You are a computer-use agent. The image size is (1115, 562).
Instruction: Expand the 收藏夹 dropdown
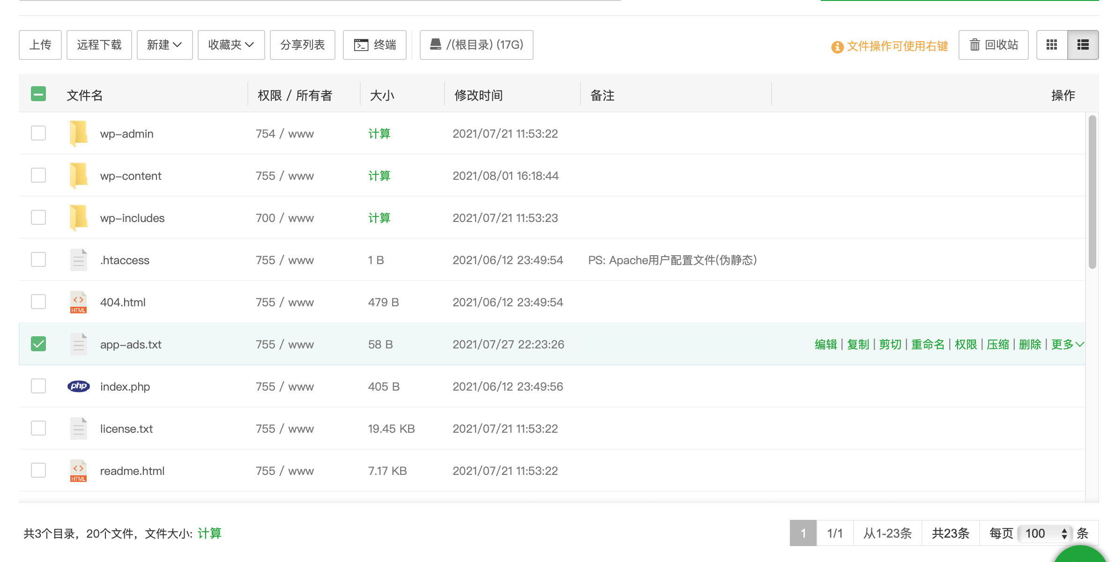coord(231,45)
